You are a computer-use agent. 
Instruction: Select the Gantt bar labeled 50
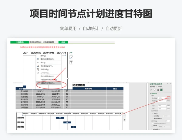(60, 118)
